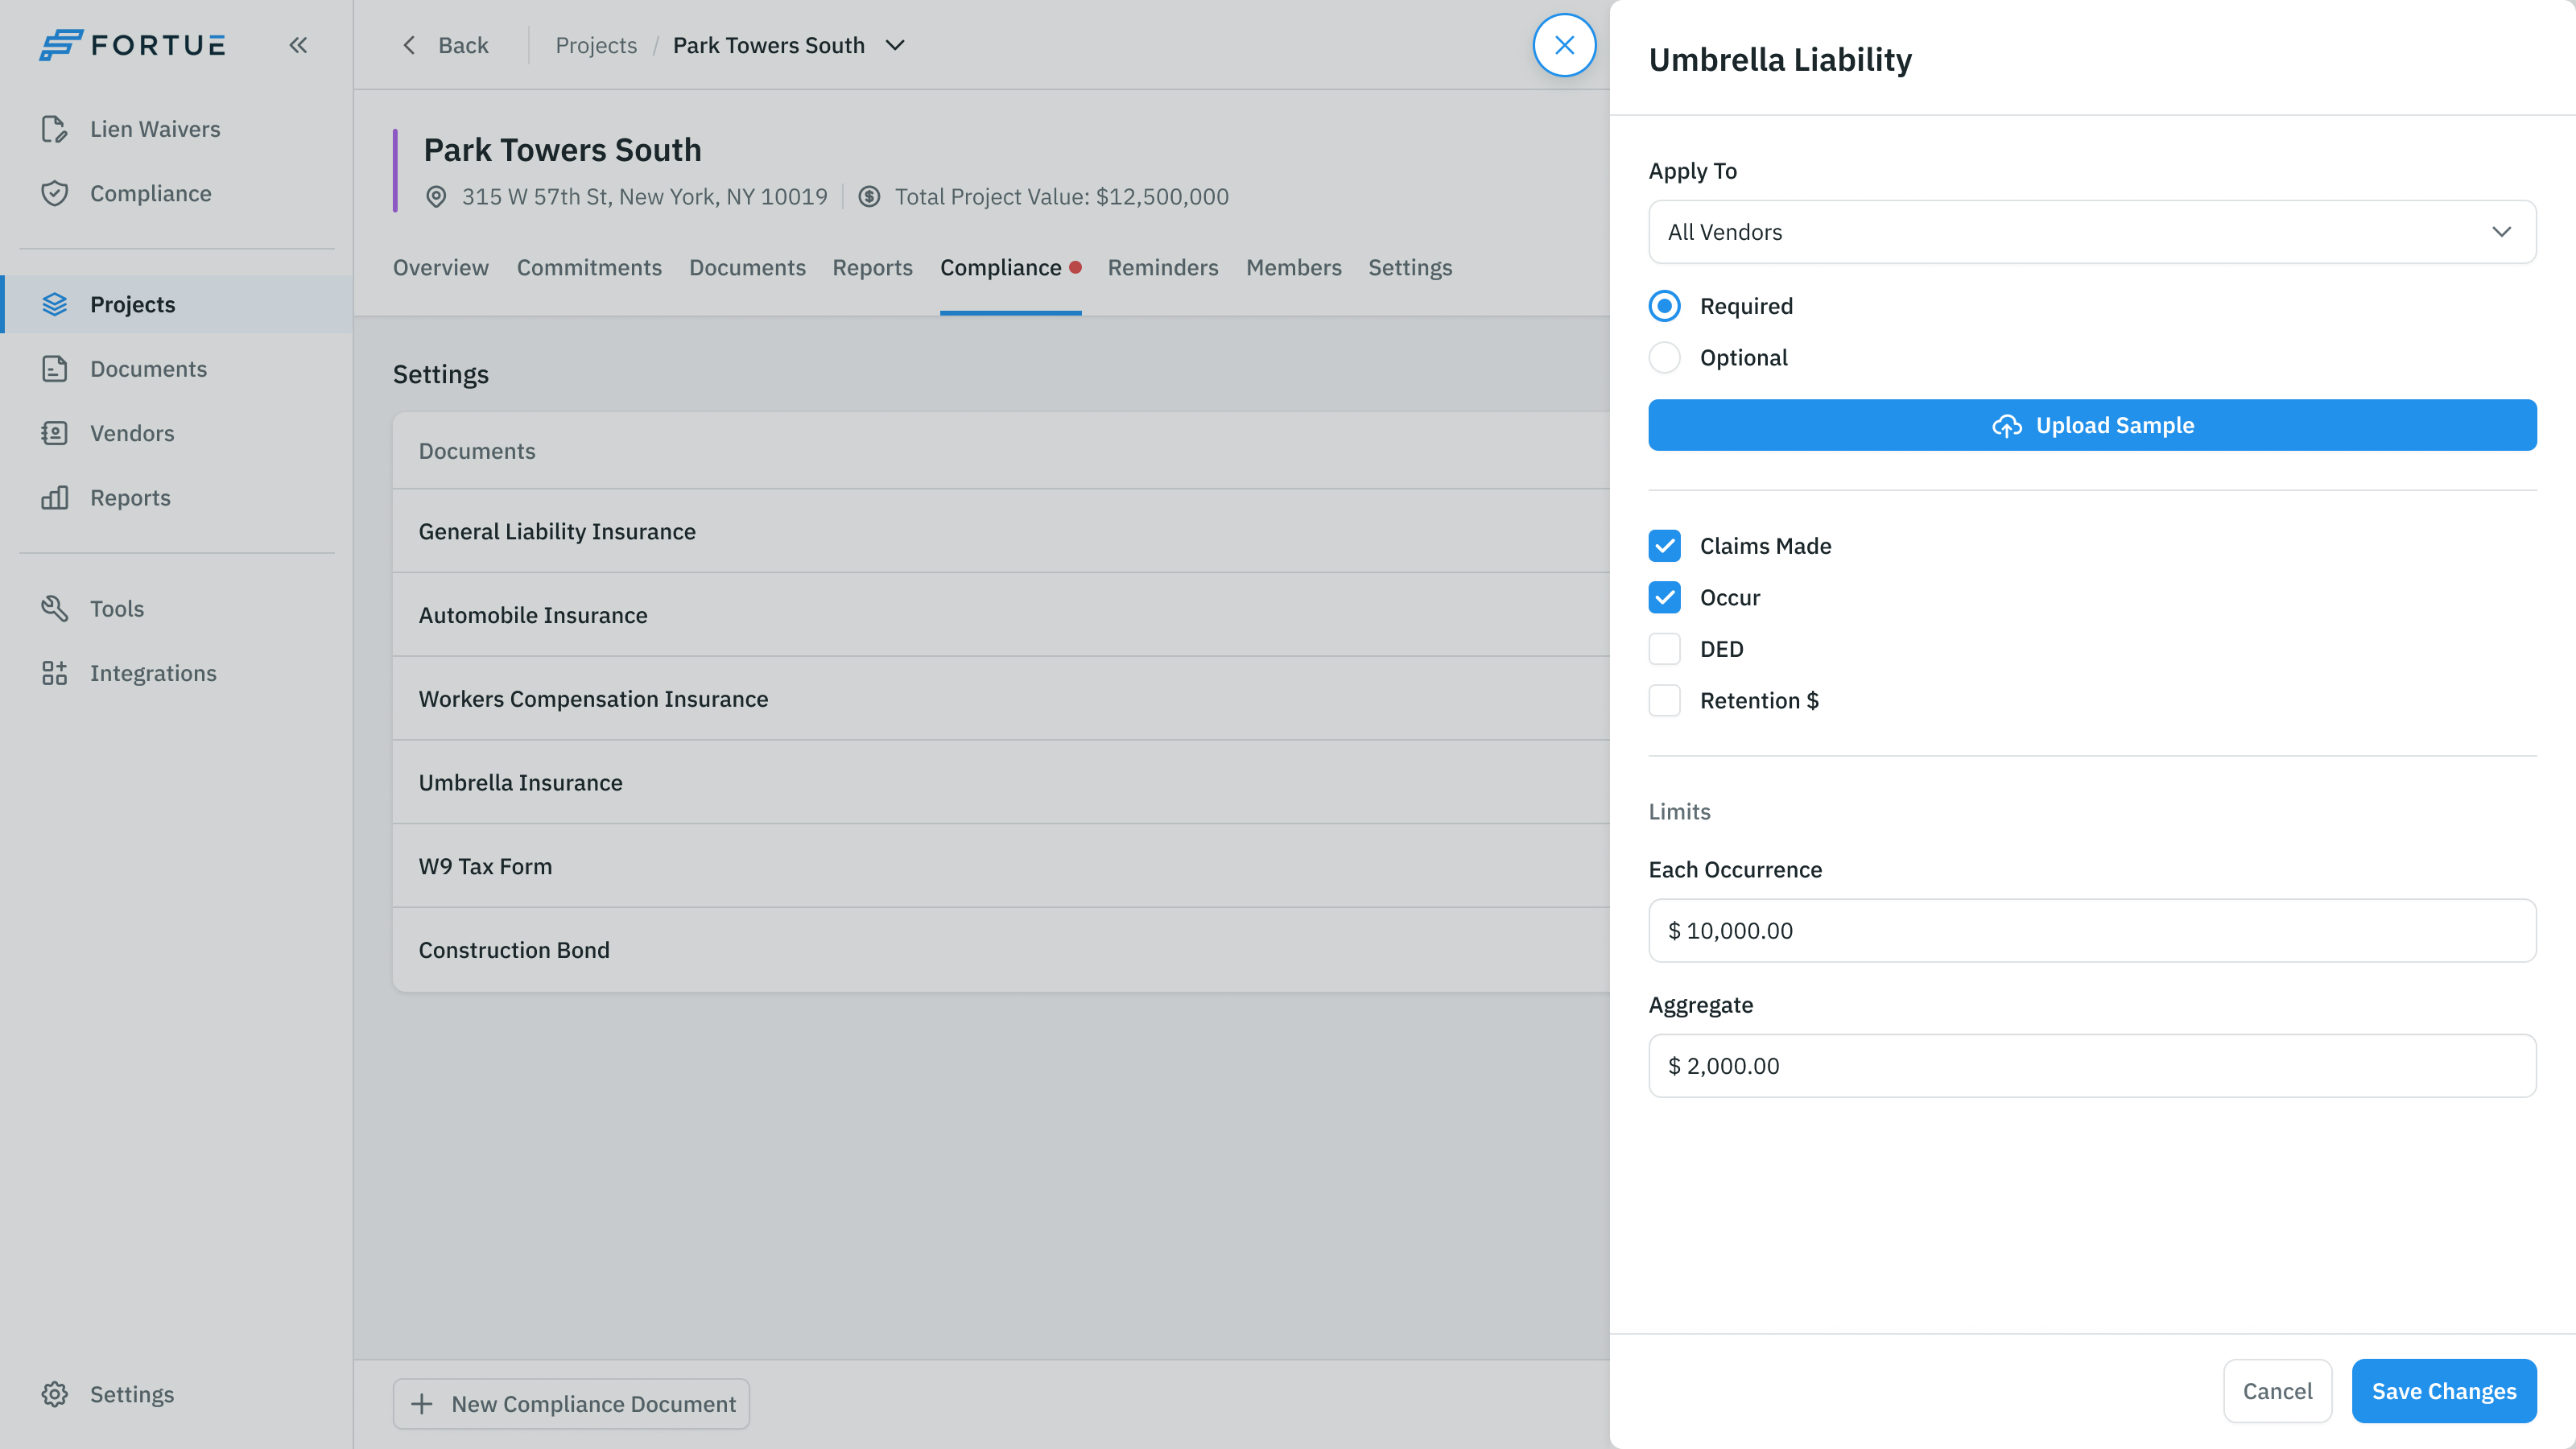Image resolution: width=2576 pixels, height=1449 pixels.
Task: Enable the Retention $ checkbox
Action: coord(1665,700)
